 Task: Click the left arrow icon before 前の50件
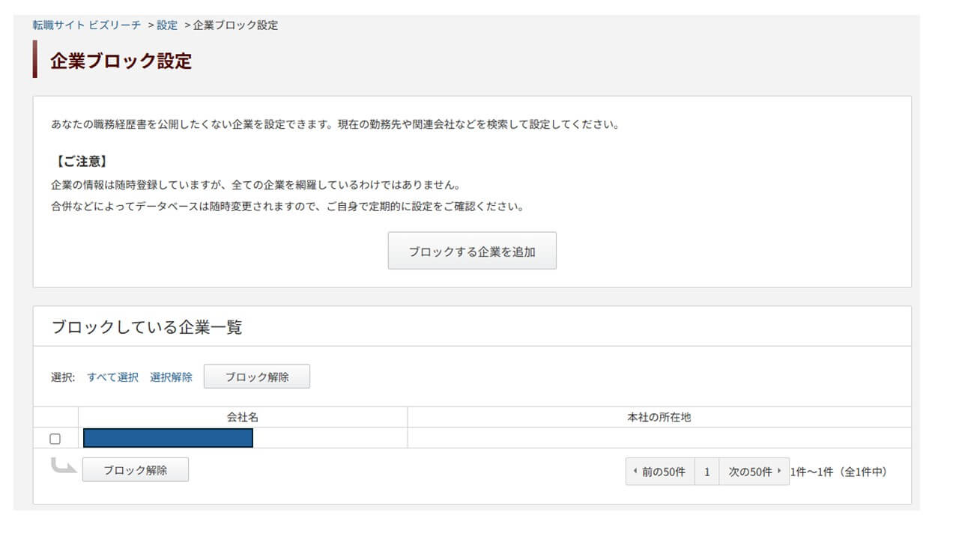[x=636, y=472]
